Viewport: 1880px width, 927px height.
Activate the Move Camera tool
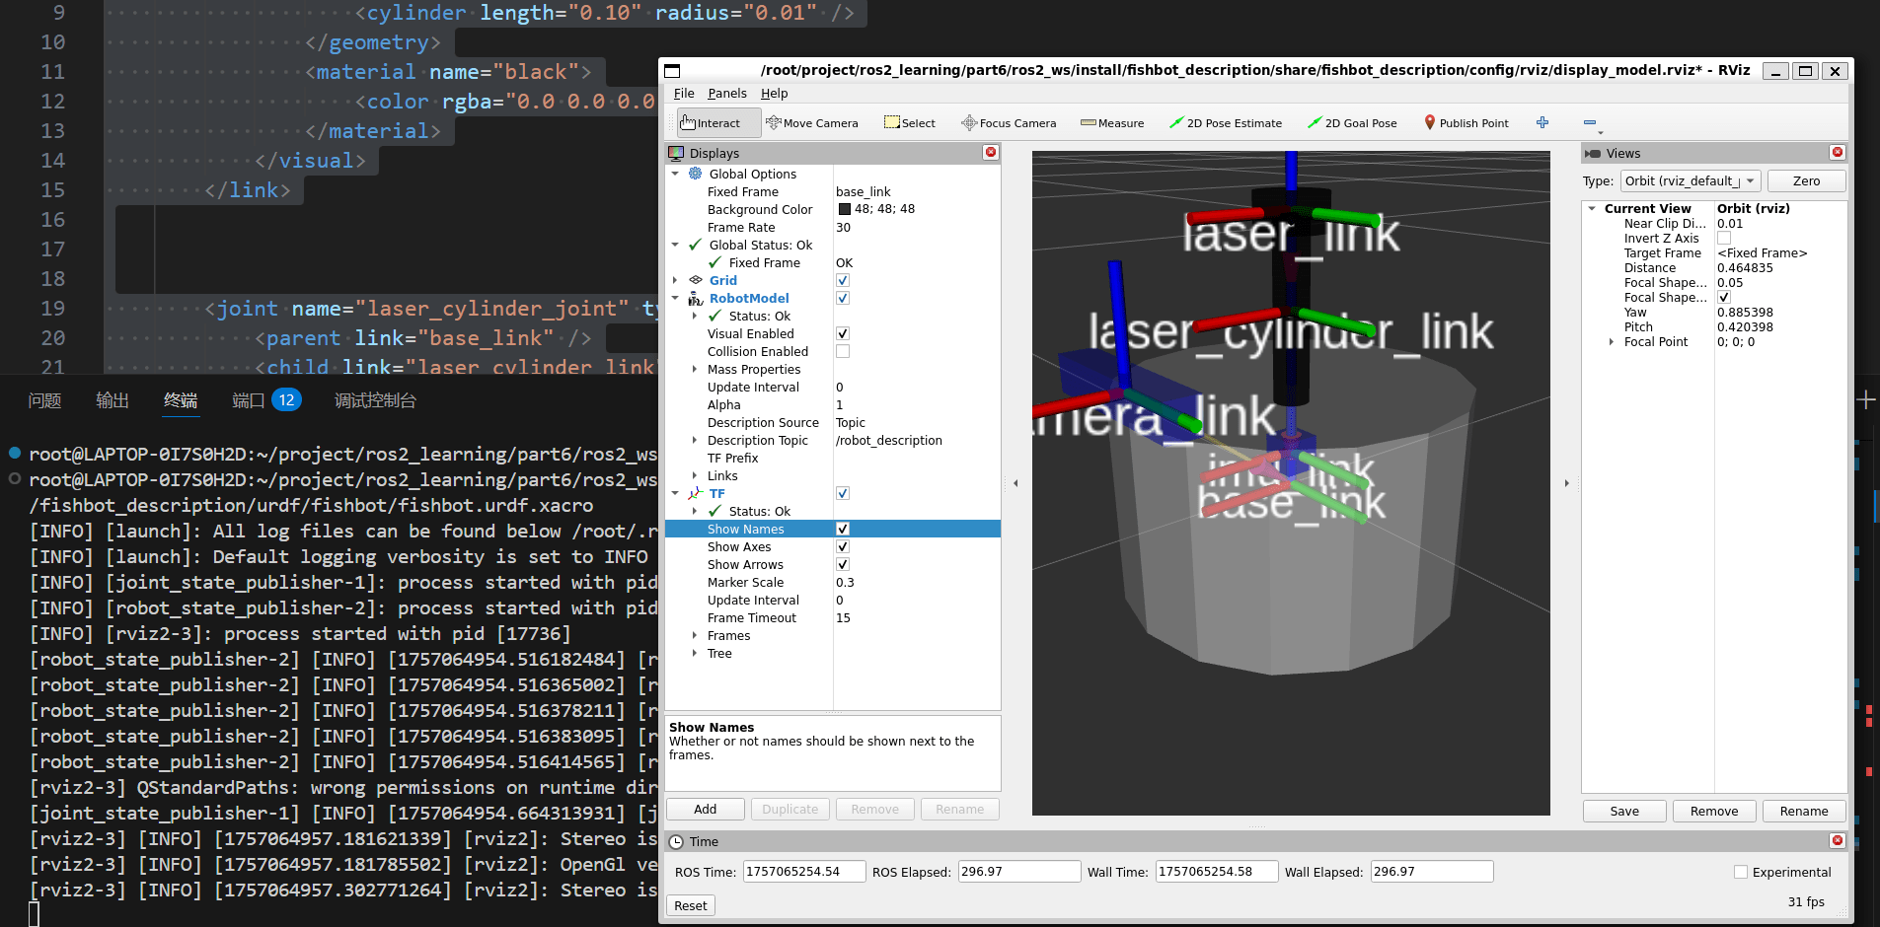click(x=812, y=123)
